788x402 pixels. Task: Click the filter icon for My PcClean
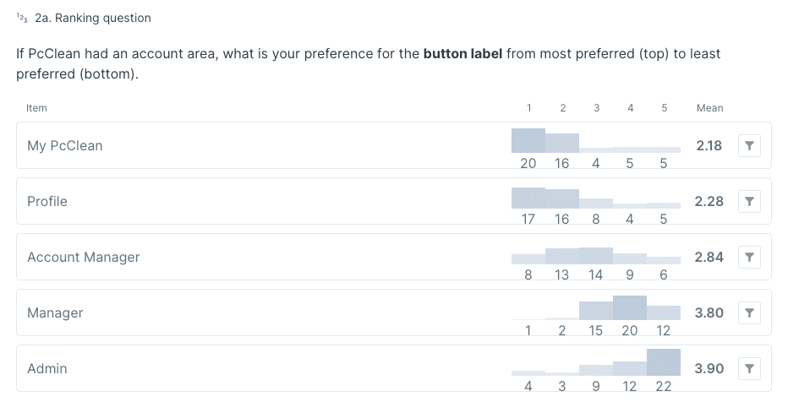pyautogui.click(x=750, y=145)
